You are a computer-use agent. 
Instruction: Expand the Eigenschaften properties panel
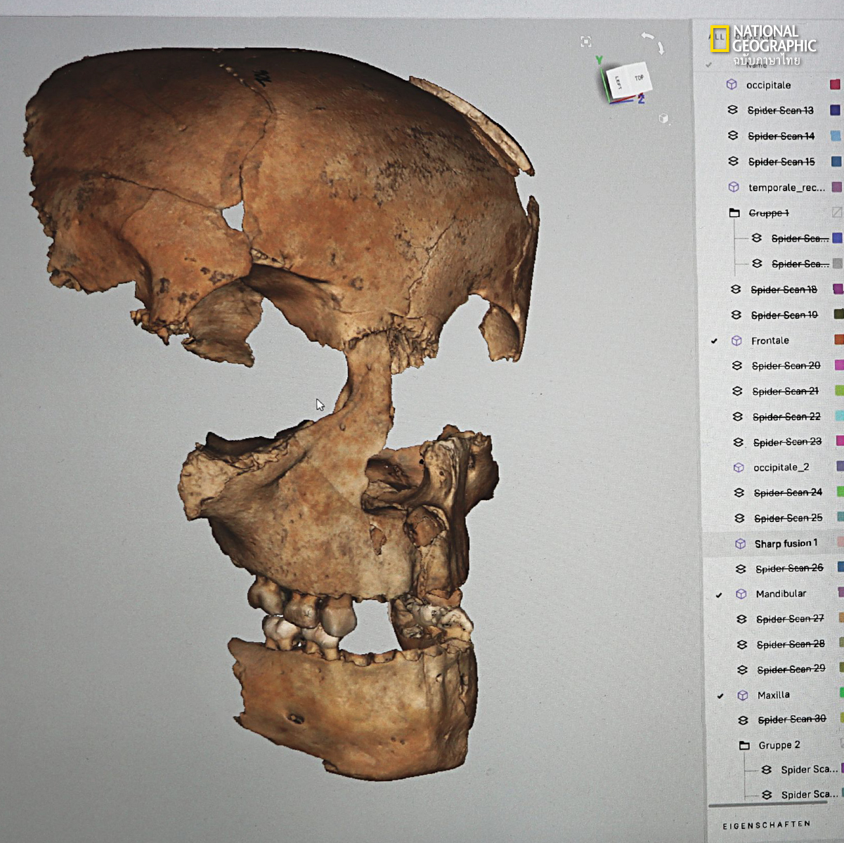click(766, 825)
